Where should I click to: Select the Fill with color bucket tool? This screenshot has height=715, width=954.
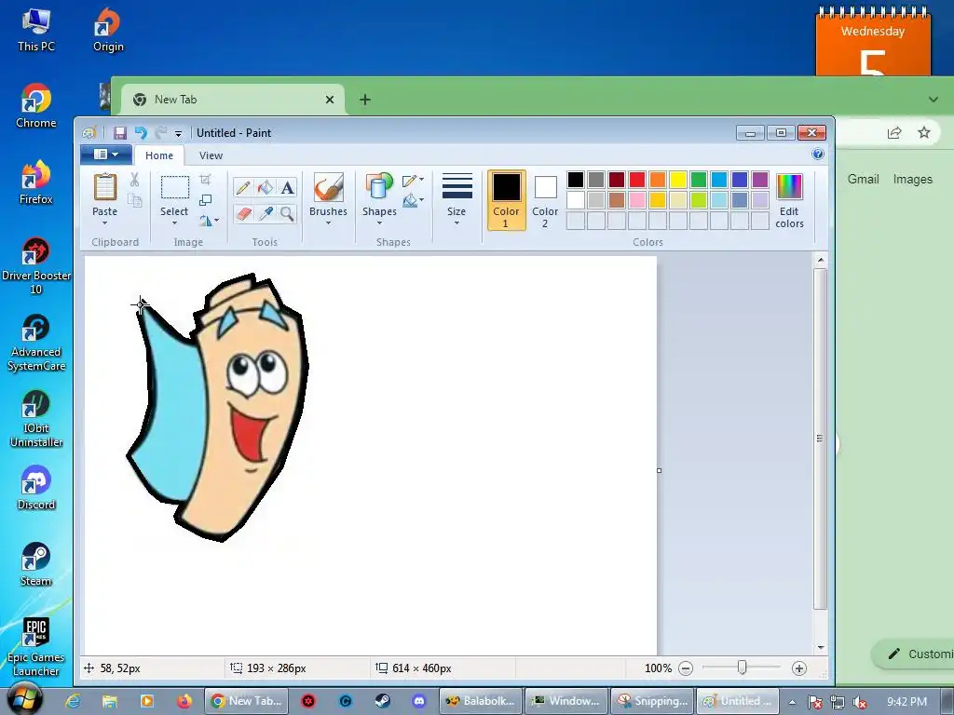tap(266, 187)
